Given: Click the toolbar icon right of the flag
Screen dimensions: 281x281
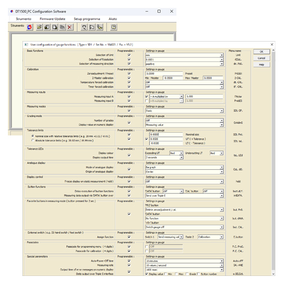Looking at the screenshot, I should click(99, 27).
